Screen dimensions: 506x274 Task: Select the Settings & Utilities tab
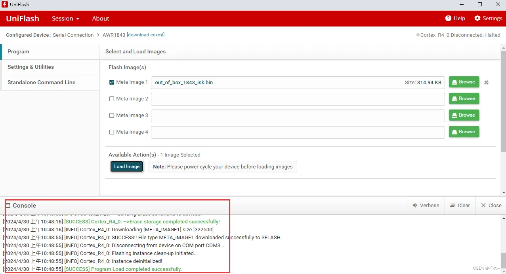point(50,67)
